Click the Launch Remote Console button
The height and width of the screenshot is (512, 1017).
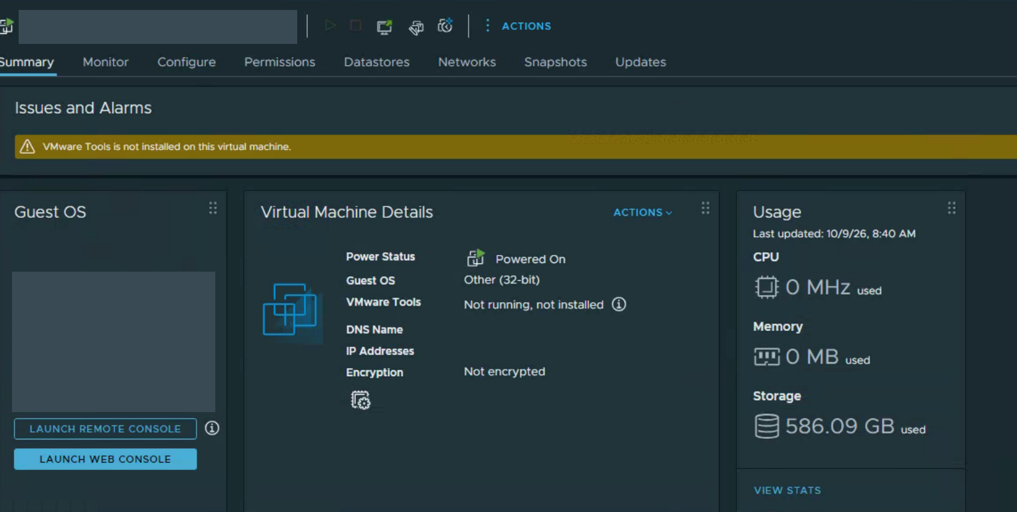(x=105, y=429)
